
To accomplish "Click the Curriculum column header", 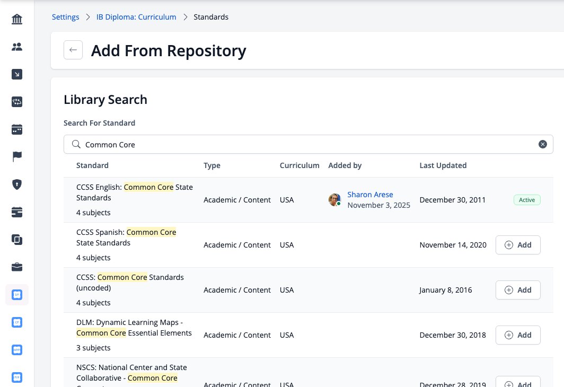I will point(299,165).
